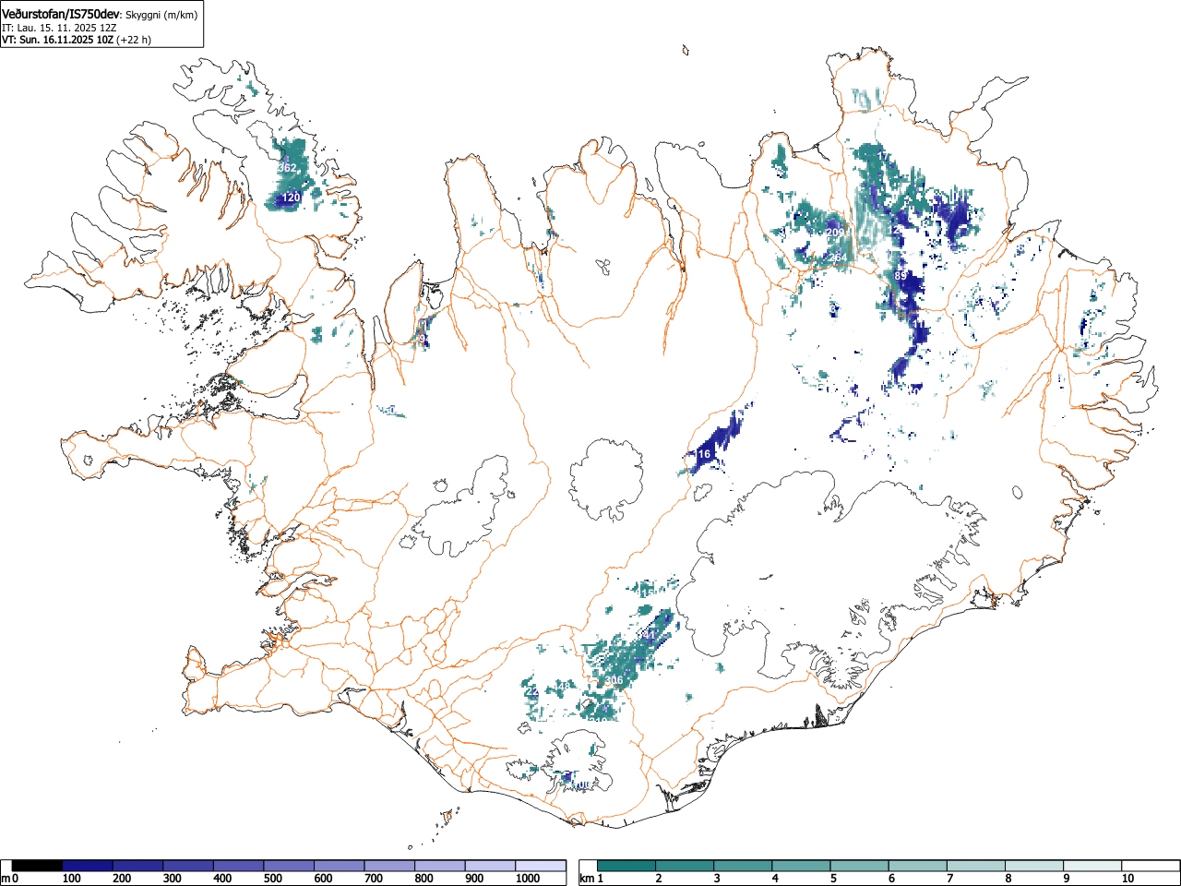Pick the 3–4 km legend swatch
Image resolution: width=1181 pixels, height=886 pixels.
point(743,866)
